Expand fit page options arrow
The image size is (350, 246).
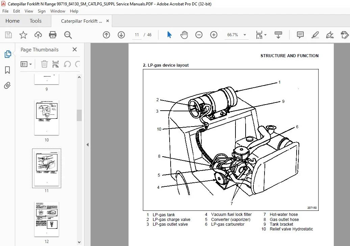click(x=266, y=35)
